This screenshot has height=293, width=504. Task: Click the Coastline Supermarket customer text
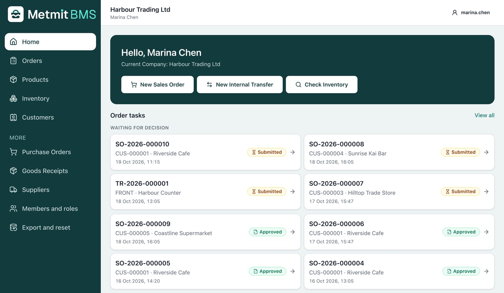point(183,233)
